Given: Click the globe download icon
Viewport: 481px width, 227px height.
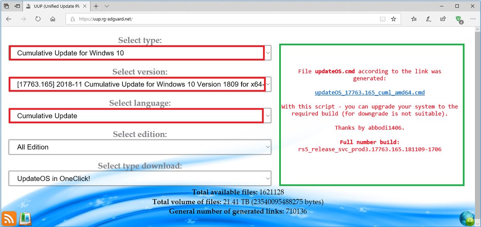Looking at the screenshot, I should 467,219.
